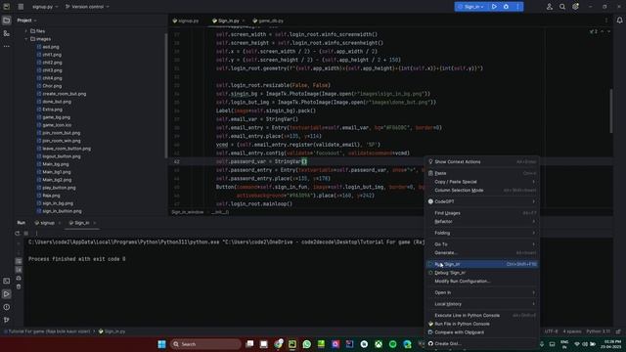This screenshot has width=626, height=352.
Task: Choose Paste in the context menu
Action: click(x=482, y=173)
